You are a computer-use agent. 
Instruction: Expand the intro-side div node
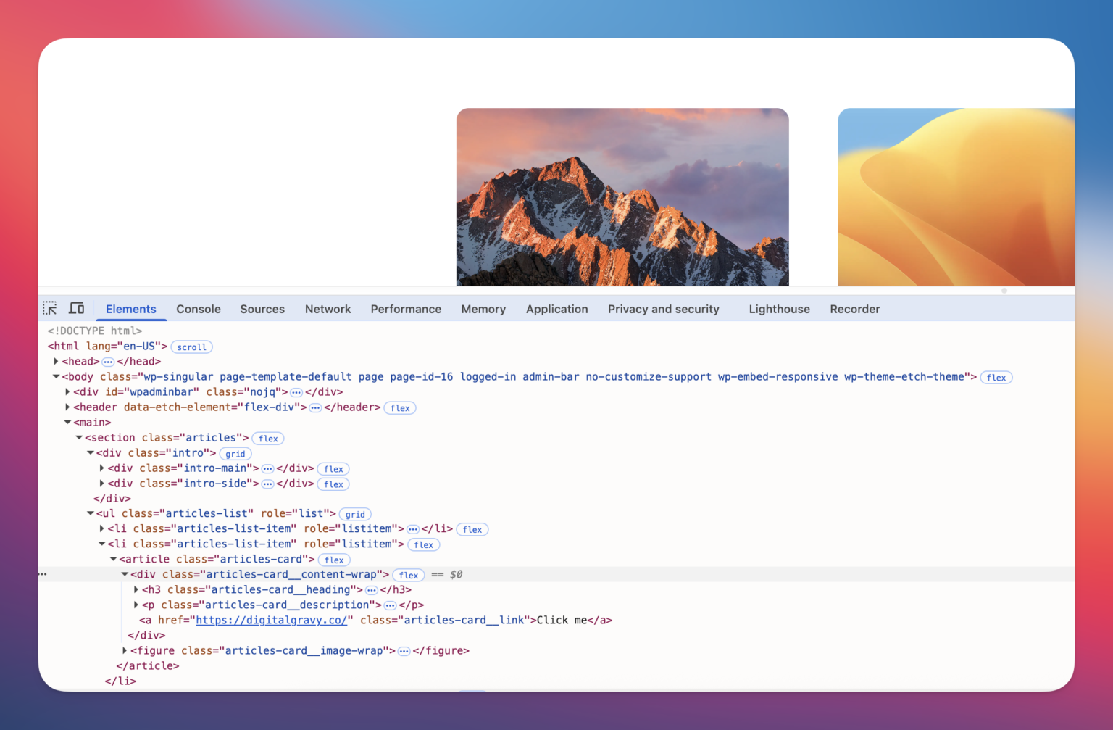click(x=102, y=483)
